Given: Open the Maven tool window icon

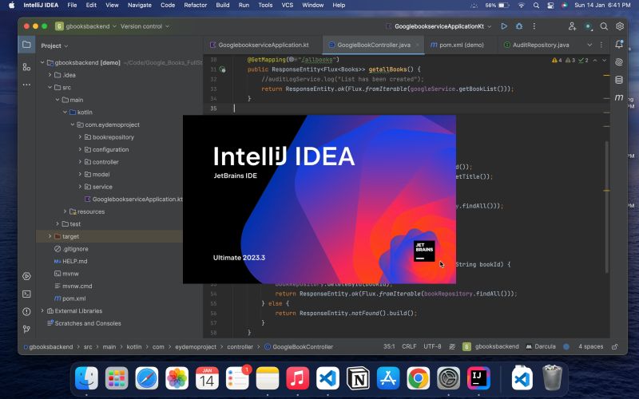Looking at the screenshot, I should click(x=618, y=97).
